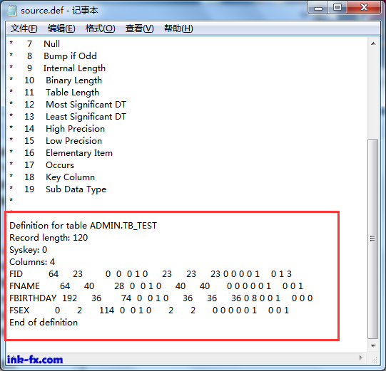This screenshot has height=371, width=386.
Task: Open the 格式(O) menu
Action: click(x=100, y=28)
